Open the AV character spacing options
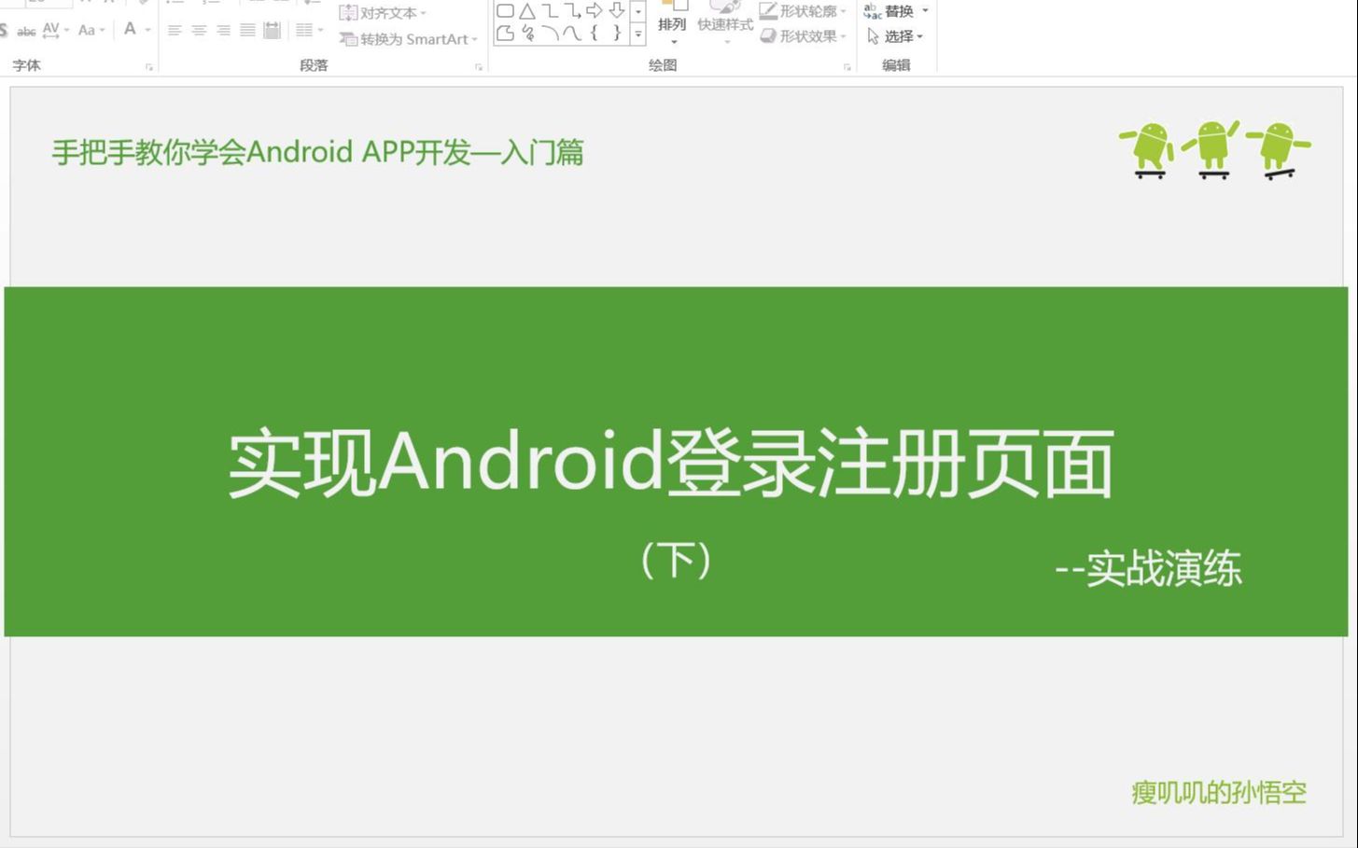1358x848 pixels. click(56, 30)
